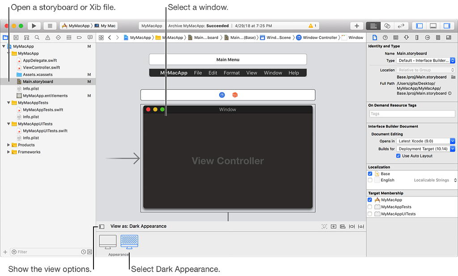Viewport: 458px width, 276px height.
Task: Toggle the Use Auto Layout checkbox
Action: [x=398, y=156]
